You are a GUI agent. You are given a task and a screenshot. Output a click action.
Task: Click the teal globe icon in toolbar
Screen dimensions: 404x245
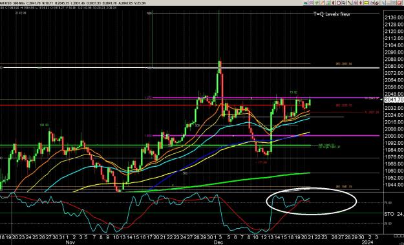(x=306, y=3)
